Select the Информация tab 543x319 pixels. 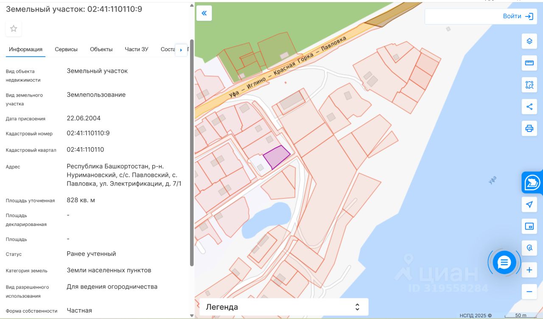pyautogui.click(x=25, y=49)
